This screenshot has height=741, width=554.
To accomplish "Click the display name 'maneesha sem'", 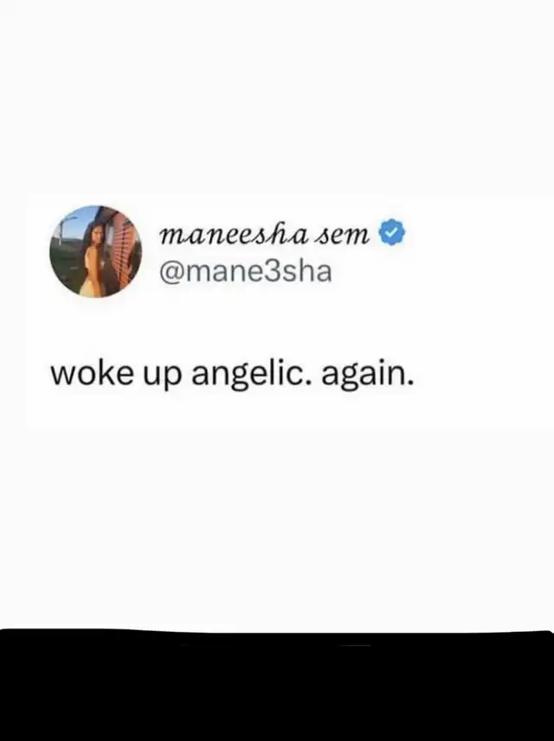I will tap(265, 233).
